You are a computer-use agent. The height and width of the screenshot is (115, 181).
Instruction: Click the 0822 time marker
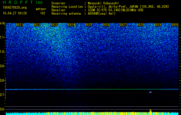tap(37, 25)
